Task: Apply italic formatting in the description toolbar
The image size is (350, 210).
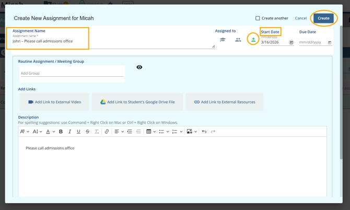Action: (x=69, y=132)
